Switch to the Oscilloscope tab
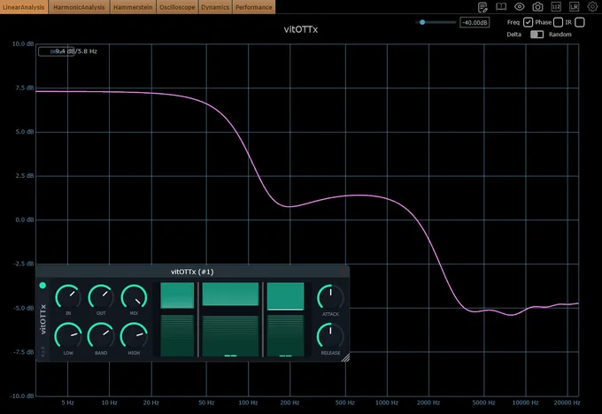Image resolution: width=602 pixels, height=414 pixels. tap(177, 7)
